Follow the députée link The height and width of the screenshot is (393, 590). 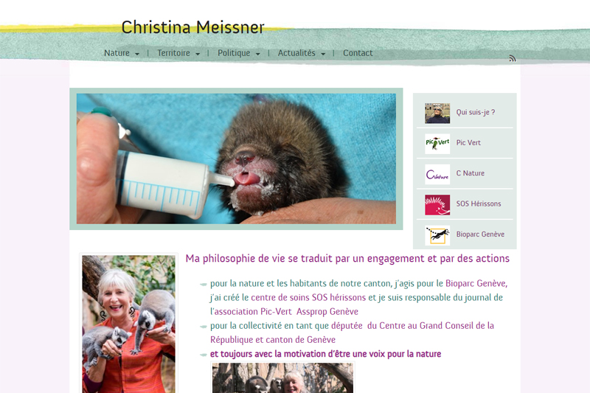coord(347,326)
